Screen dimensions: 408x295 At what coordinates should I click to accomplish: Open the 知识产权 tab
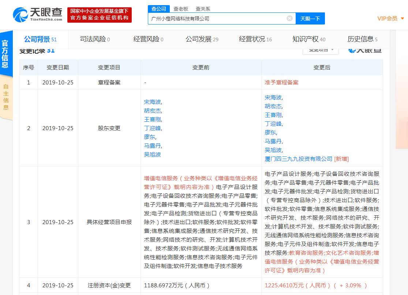click(x=309, y=39)
